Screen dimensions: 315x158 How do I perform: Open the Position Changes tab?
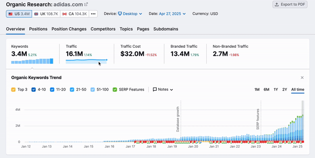click(69, 29)
